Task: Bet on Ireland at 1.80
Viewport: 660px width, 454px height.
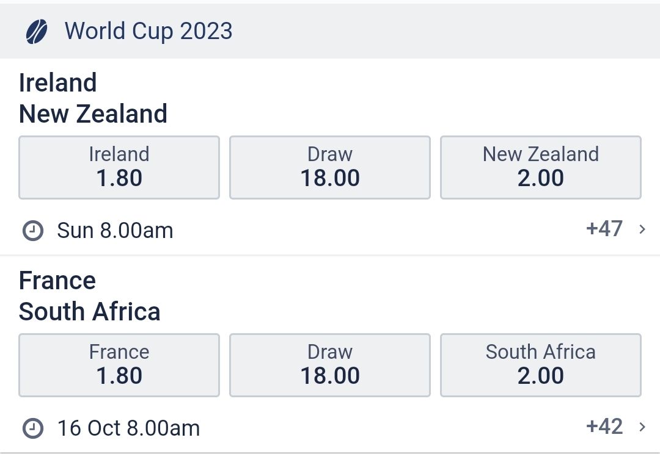Action: click(x=119, y=167)
